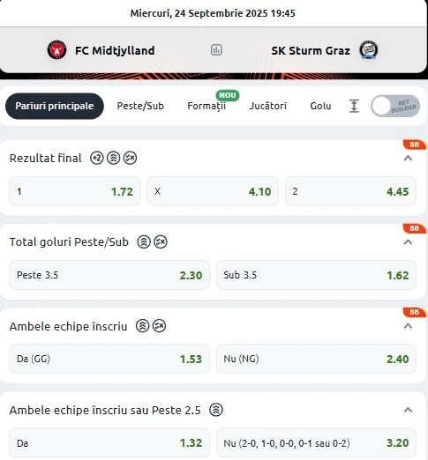Select Peste 3.5 at odds 2.30

coord(109,275)
